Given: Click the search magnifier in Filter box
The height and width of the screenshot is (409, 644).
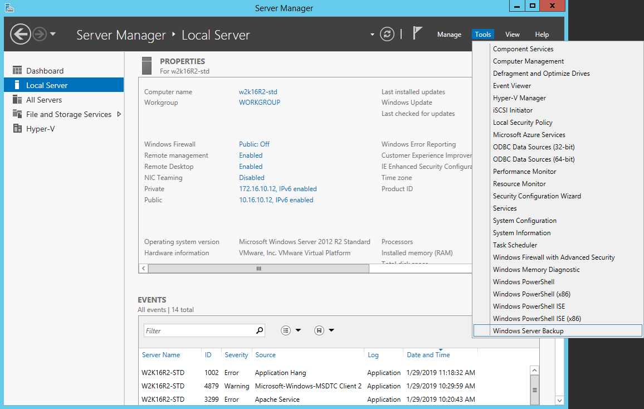Looking at the screenshot, I should point(260,330).
